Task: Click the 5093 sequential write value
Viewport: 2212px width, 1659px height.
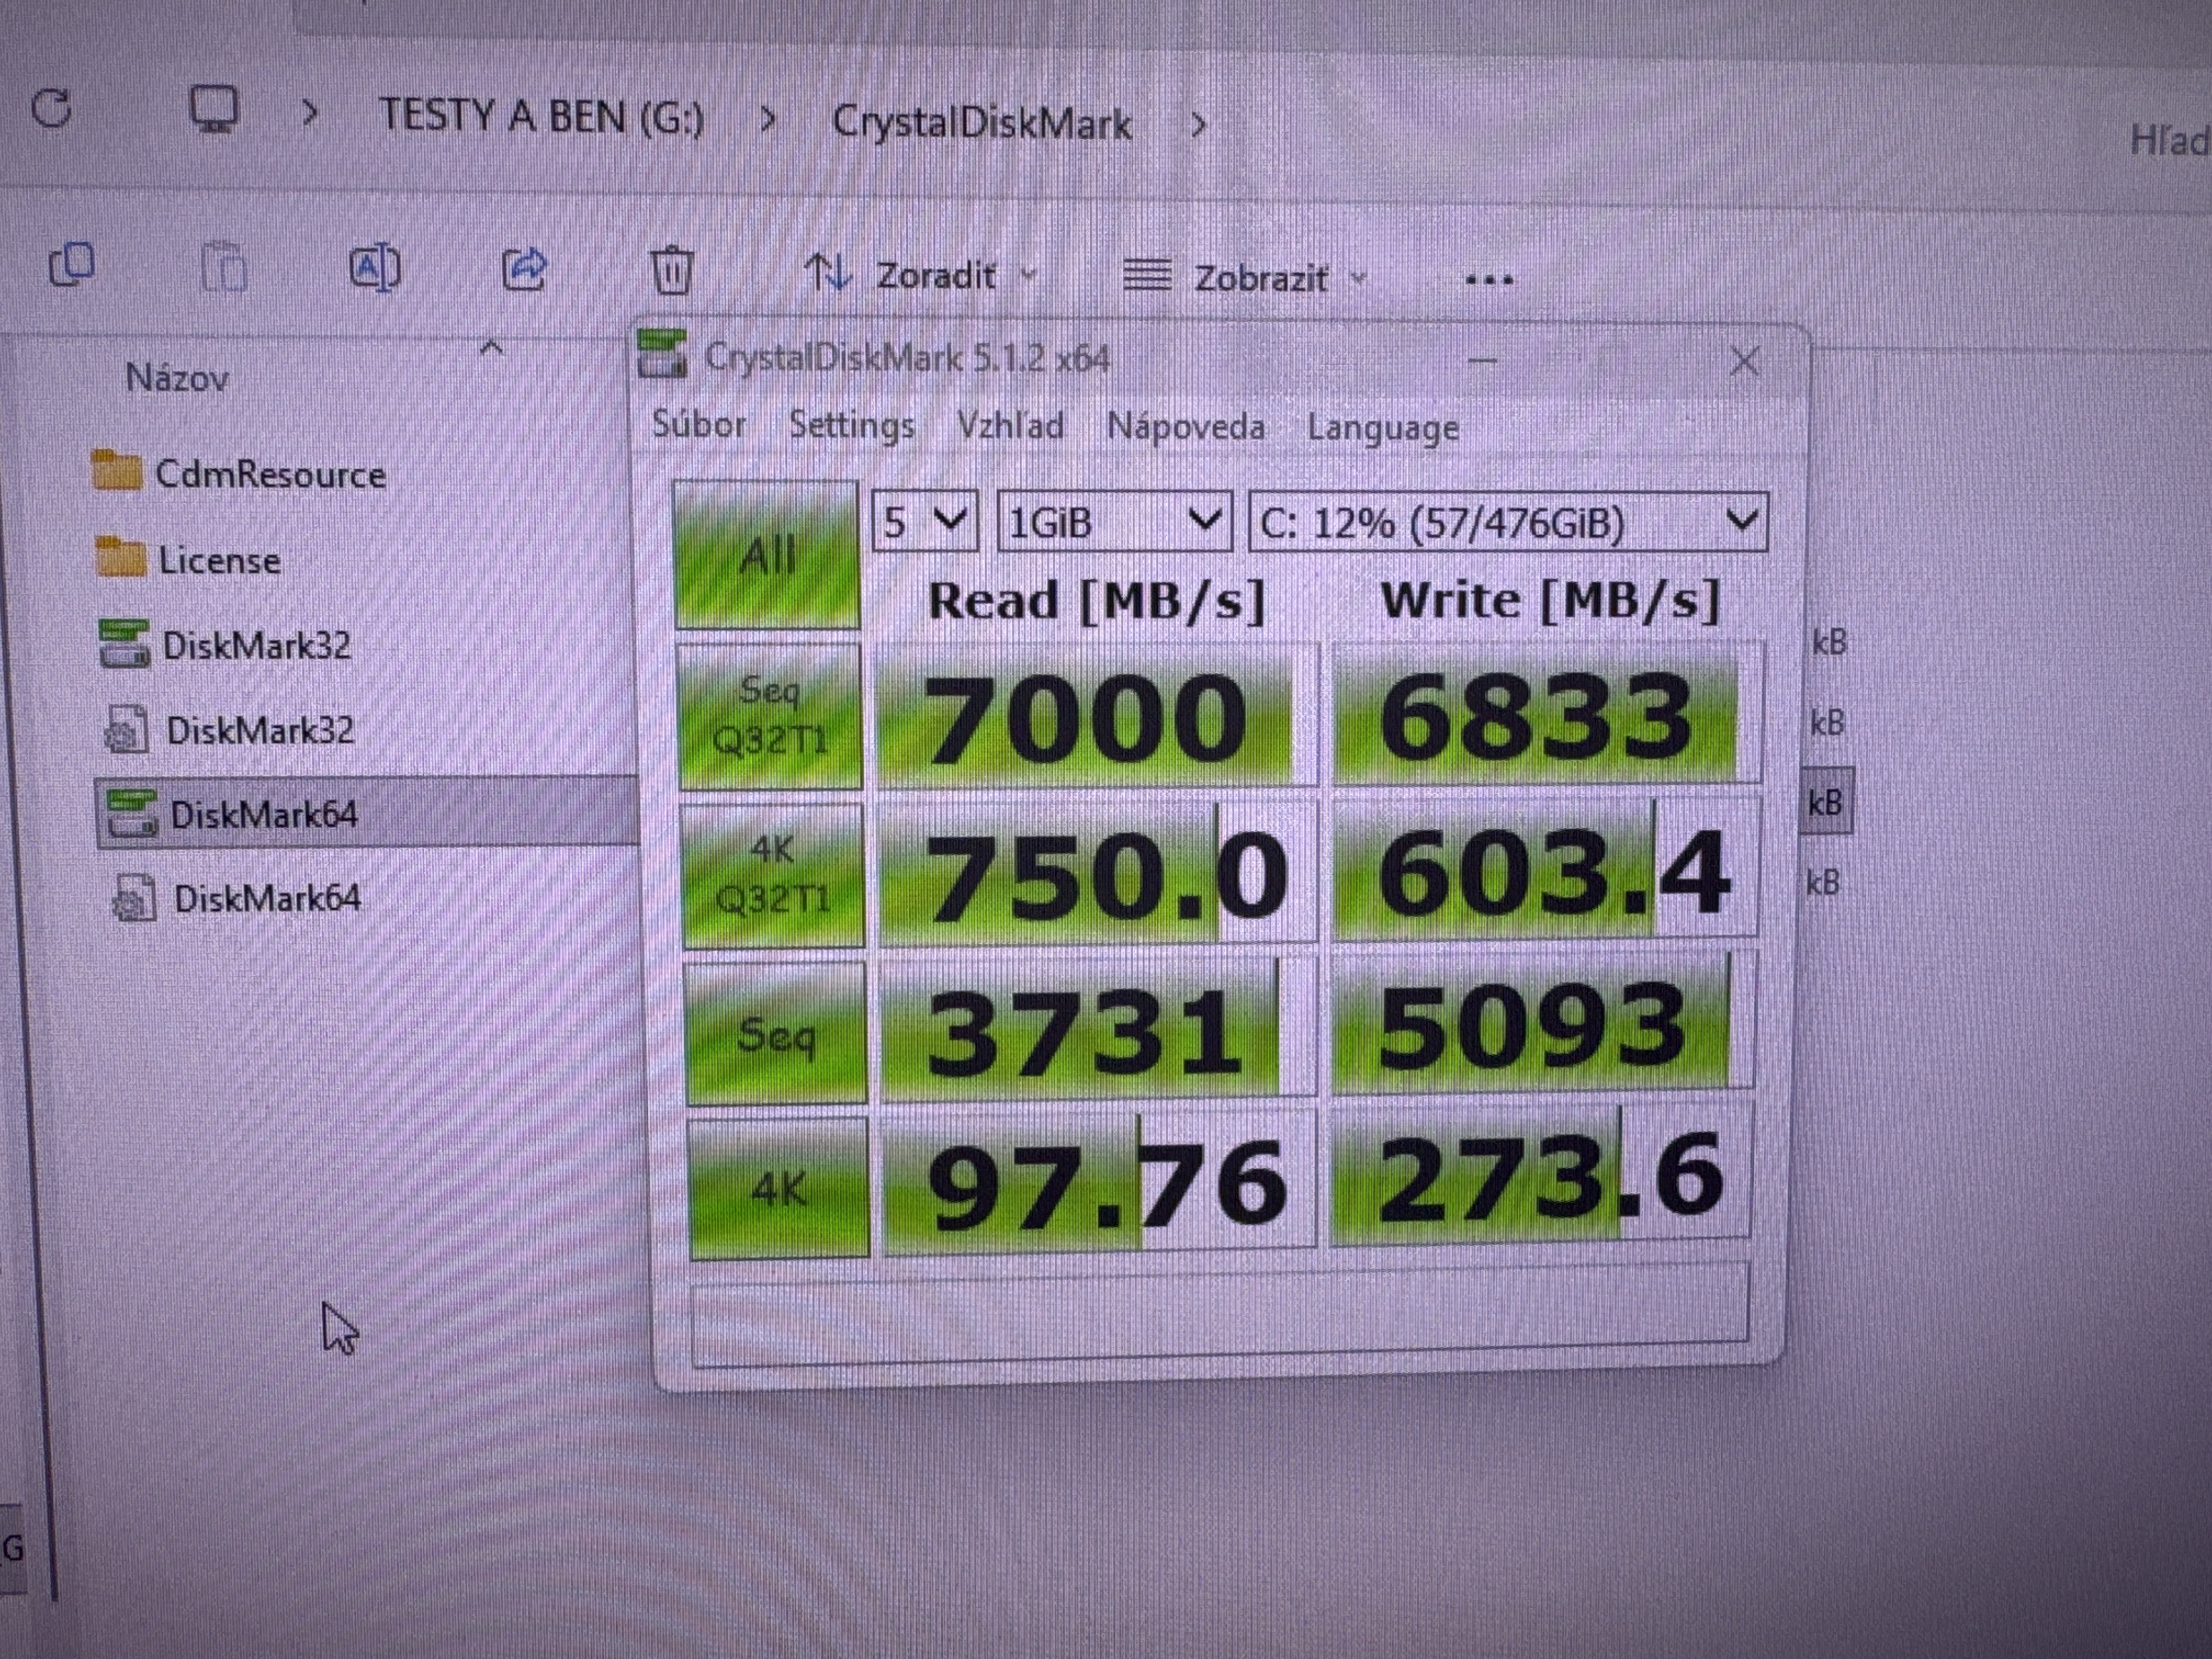Action: (x=1543, y=1023)
